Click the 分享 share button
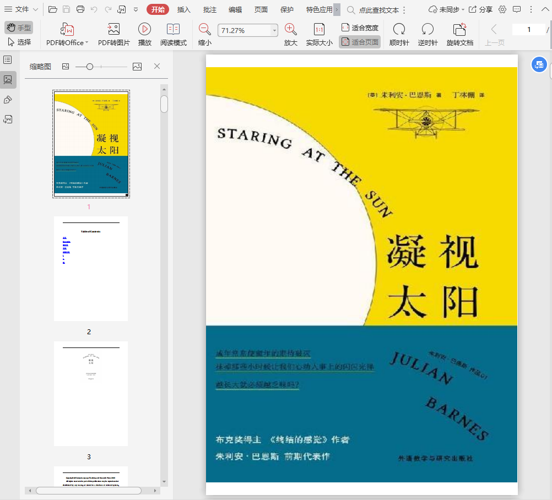Viewport: 552px width, 500px height. 480,9
